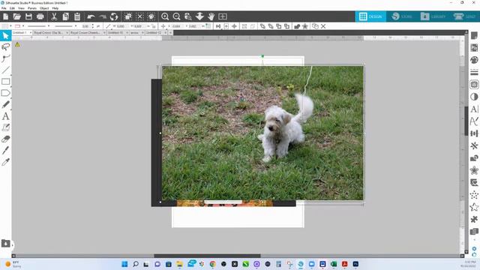Paste with the clipboard icon
480x270 pixels.
(x=77, y=16)
